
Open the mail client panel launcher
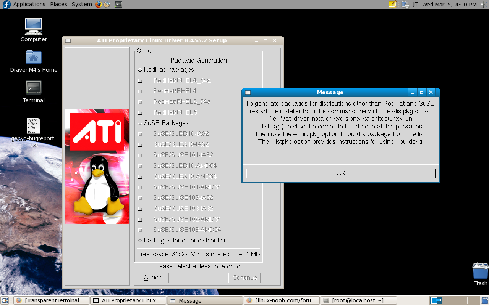(107, 5)
